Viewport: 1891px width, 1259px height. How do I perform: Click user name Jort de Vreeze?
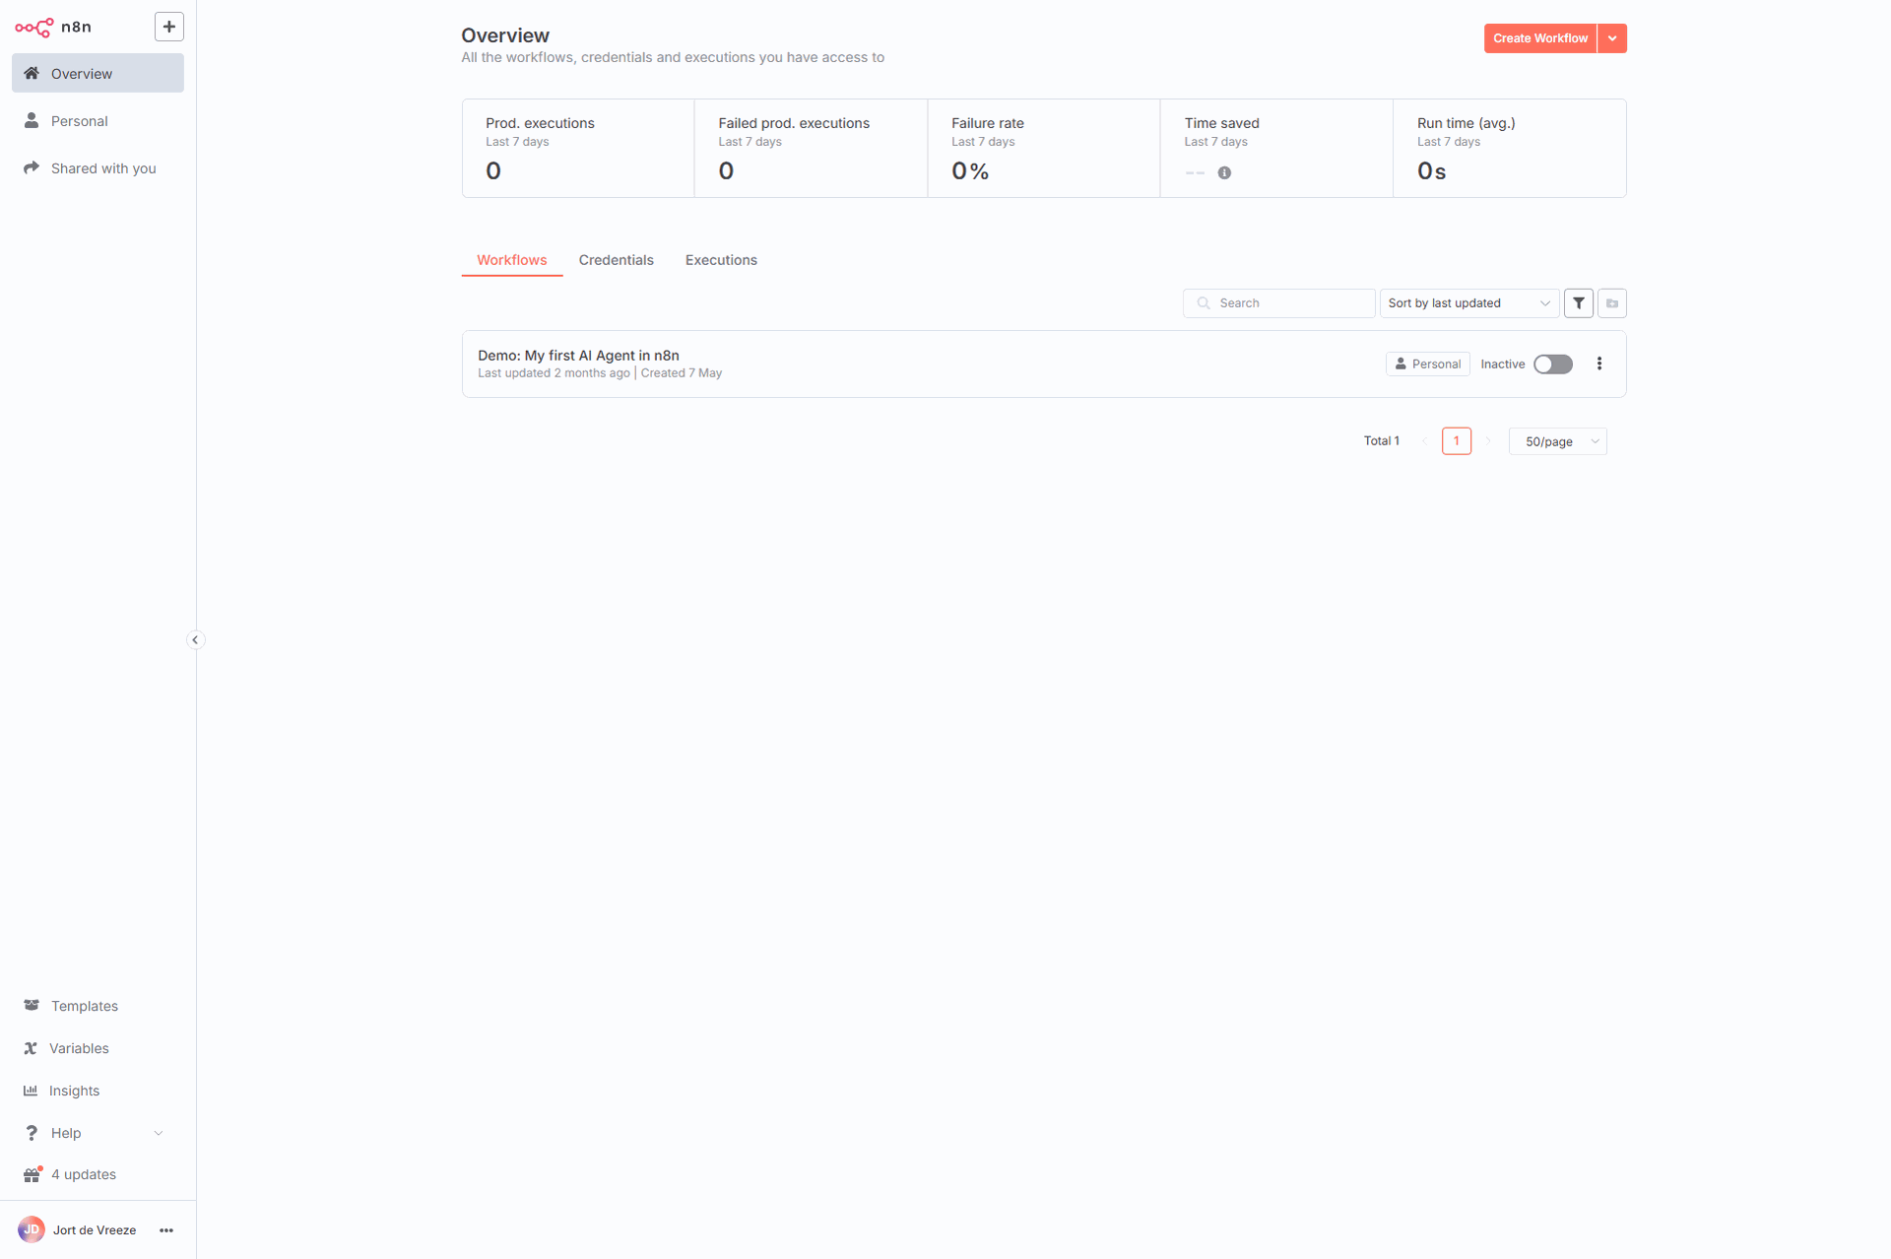(x=95, y=1229)
